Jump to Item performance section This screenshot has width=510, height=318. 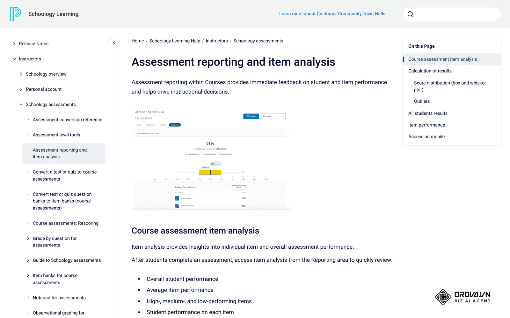click(426, 125)
